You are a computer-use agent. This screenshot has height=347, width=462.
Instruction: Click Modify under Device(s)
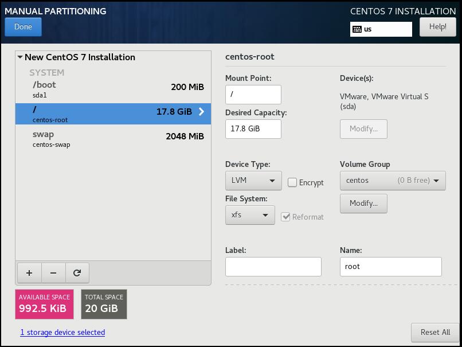click(363, 129)
